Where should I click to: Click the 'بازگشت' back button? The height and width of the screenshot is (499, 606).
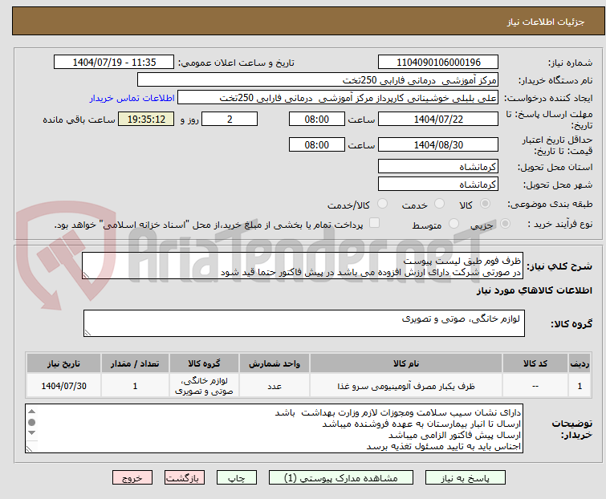pyautogui.click(x=185, y=478)
